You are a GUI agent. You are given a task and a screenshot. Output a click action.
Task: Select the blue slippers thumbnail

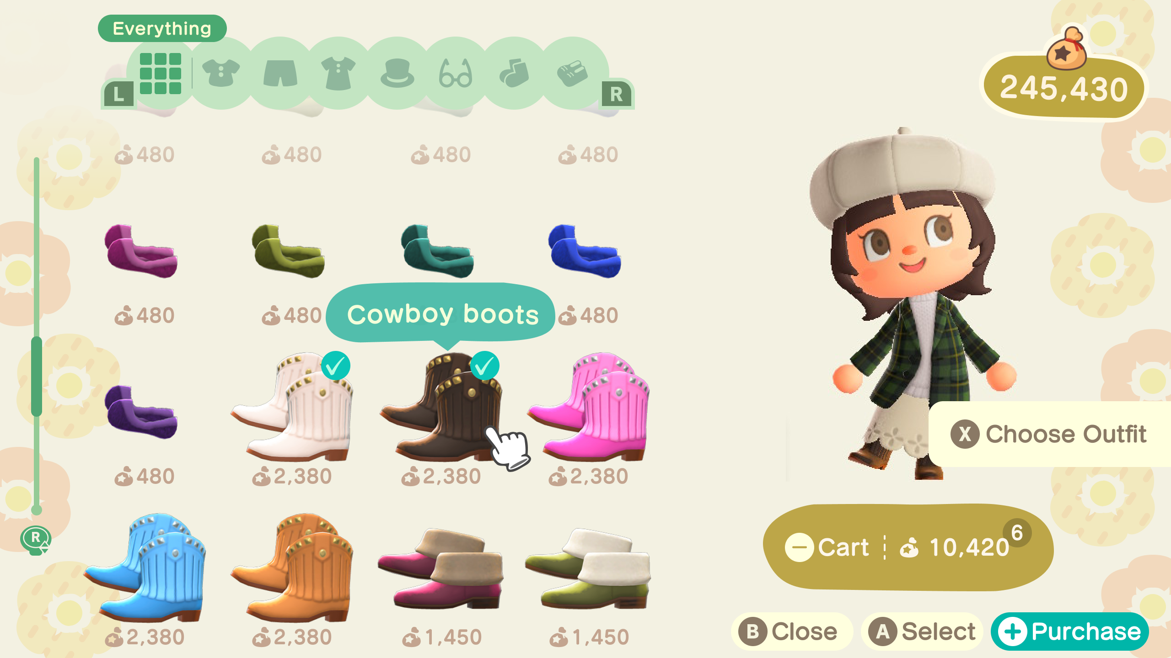pyautogui.click(x=585, y=251)
